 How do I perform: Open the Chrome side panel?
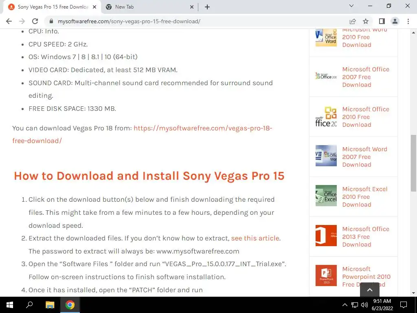[382, 21]
